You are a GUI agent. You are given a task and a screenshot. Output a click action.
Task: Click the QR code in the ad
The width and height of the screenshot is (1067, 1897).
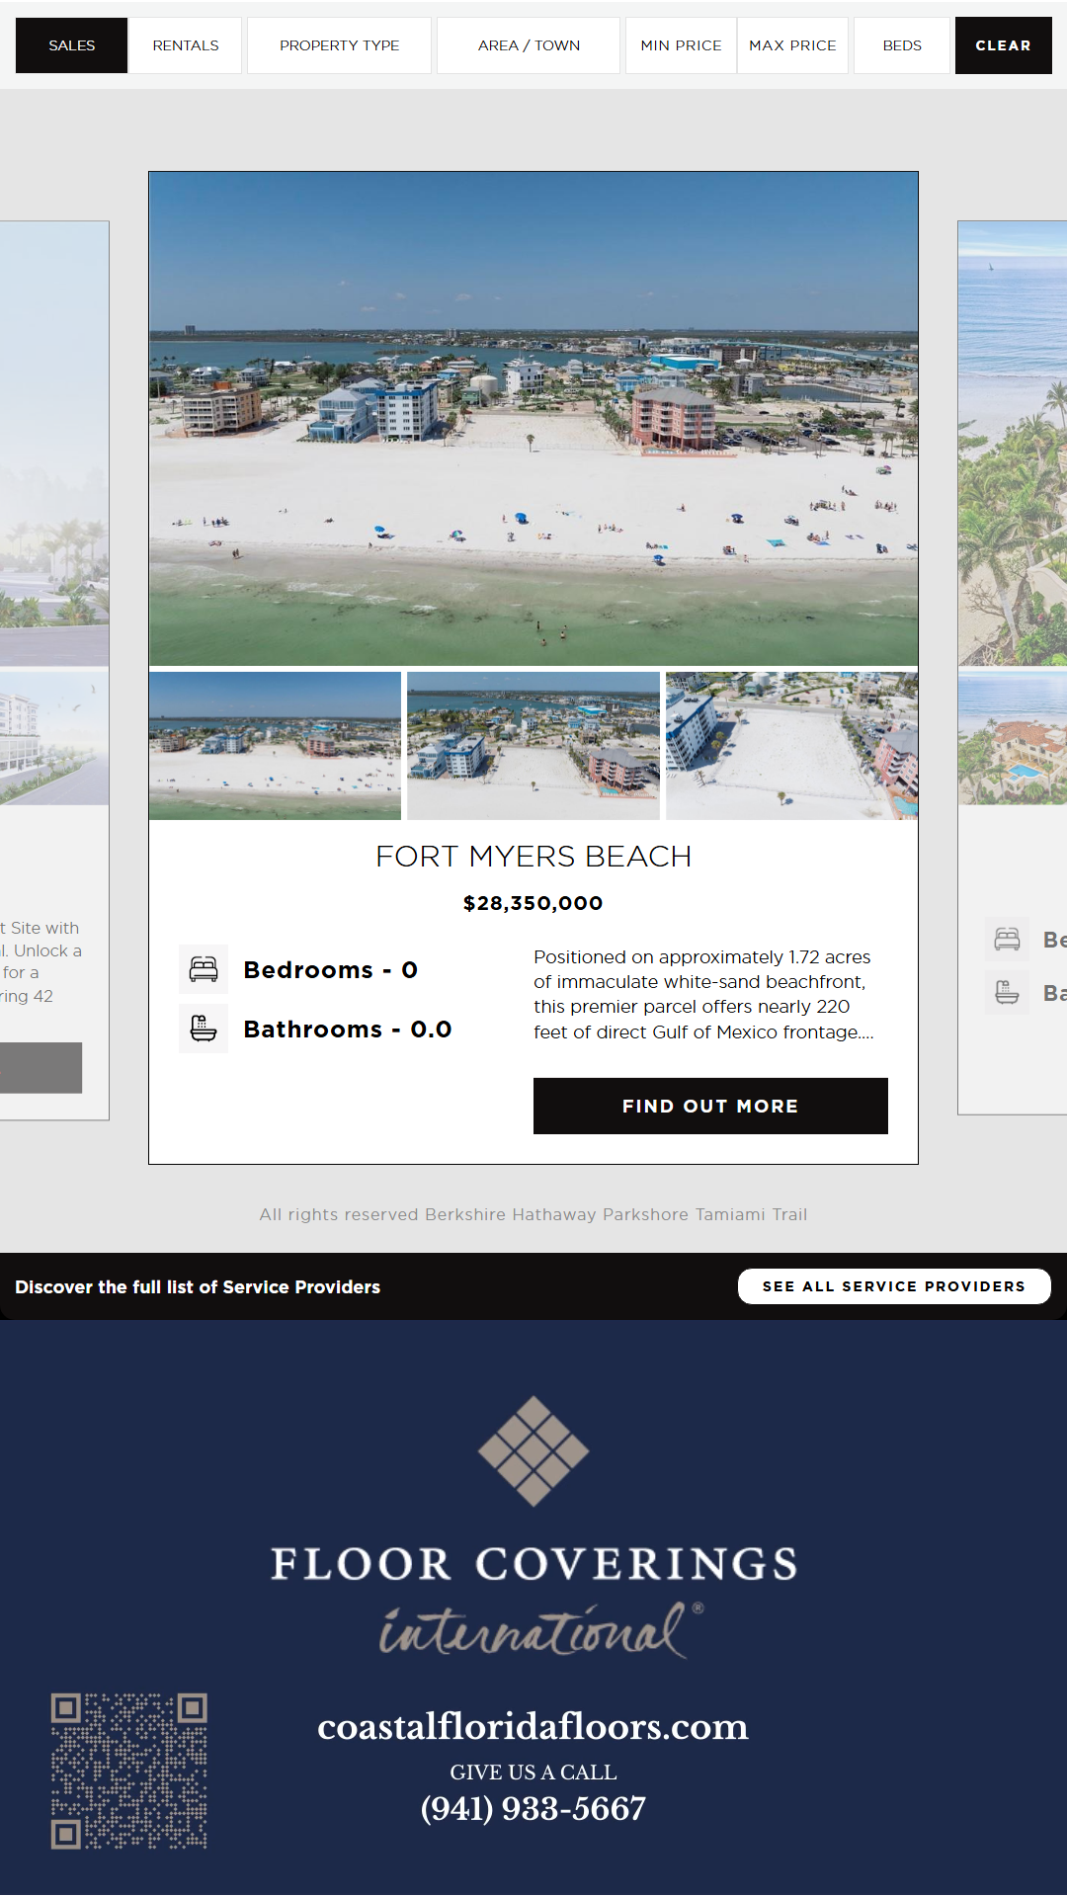129,1771
